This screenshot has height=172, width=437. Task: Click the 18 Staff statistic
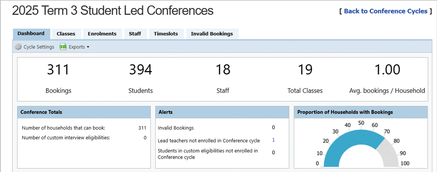pos(223,70)
